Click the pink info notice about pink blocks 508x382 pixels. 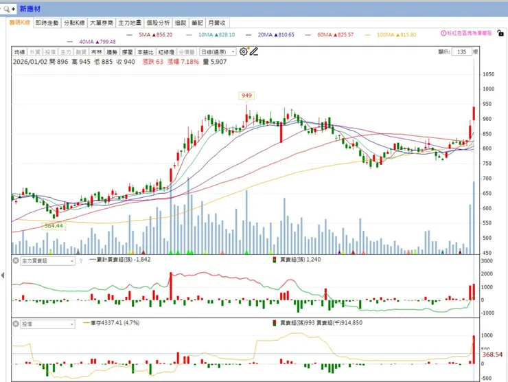click(x=466, y=33)
